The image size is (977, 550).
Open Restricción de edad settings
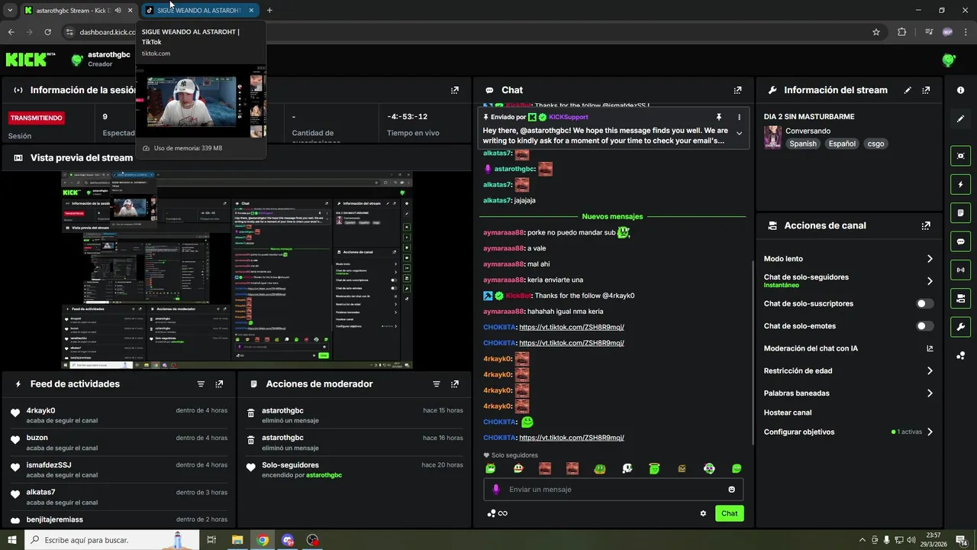click(848, 371)
